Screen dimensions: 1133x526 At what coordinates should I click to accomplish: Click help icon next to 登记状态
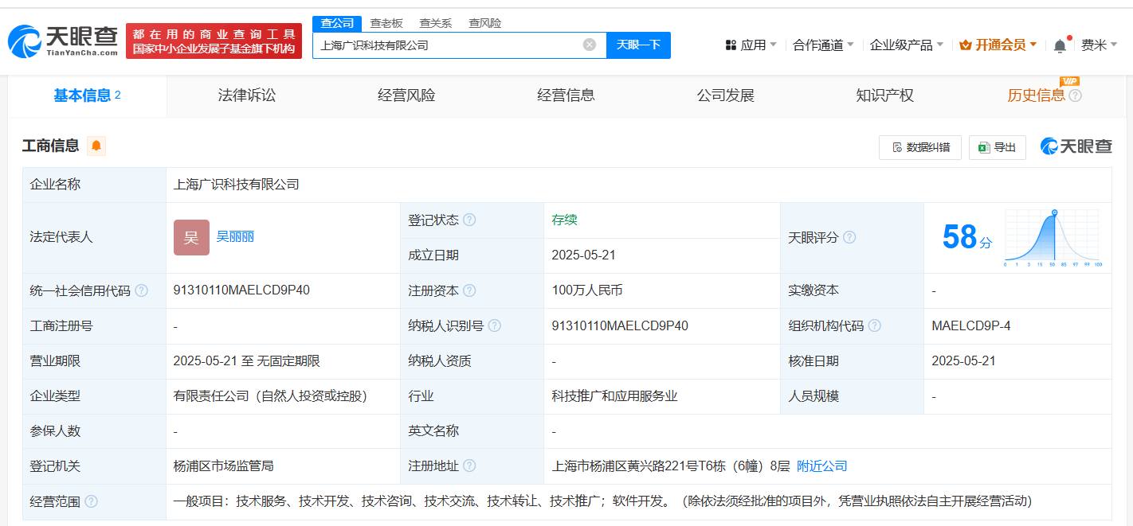(x=469, y=220)
